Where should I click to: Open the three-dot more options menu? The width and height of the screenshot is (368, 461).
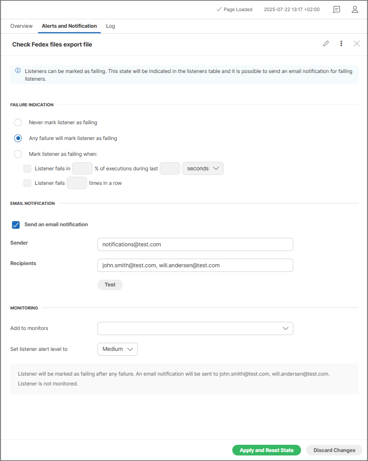[341, 44]
